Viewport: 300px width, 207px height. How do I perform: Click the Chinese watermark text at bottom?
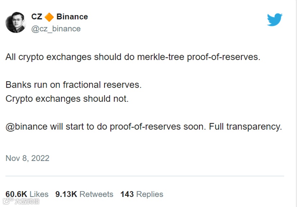tap(26, 202)
